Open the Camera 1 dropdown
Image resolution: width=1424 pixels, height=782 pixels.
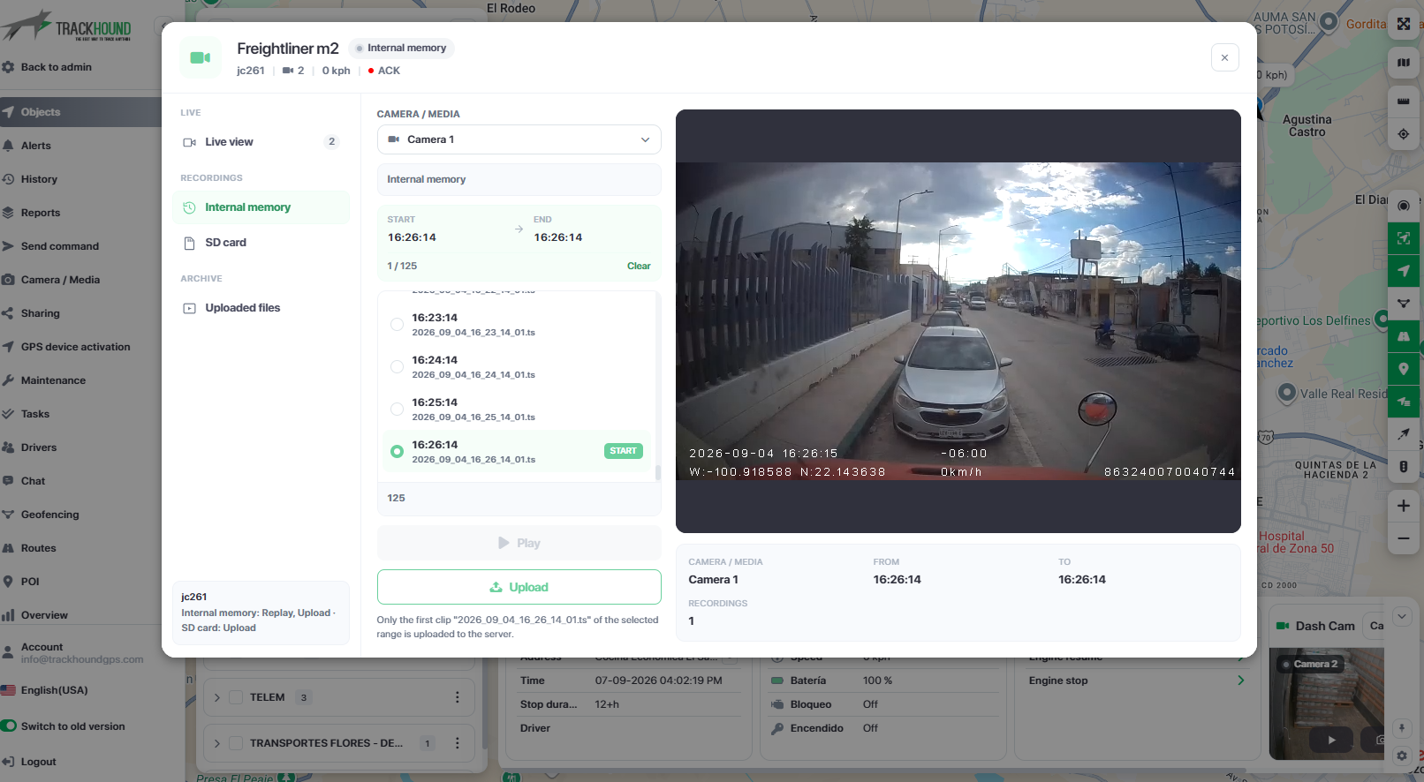519,139
